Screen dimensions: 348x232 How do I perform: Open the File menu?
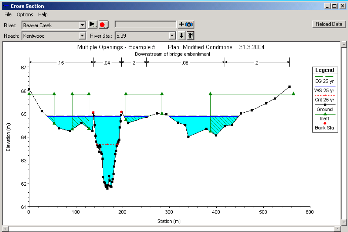(8, 14)
